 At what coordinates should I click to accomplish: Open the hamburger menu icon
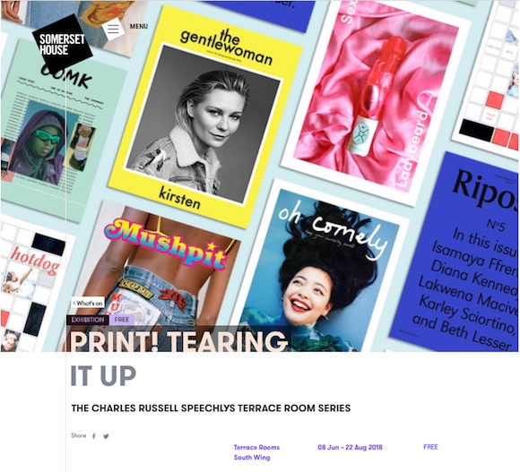pyautogui.click(x=113, y=29)
